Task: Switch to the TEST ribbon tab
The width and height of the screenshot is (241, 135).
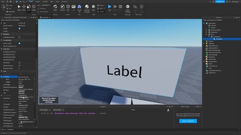Action: 52,1
